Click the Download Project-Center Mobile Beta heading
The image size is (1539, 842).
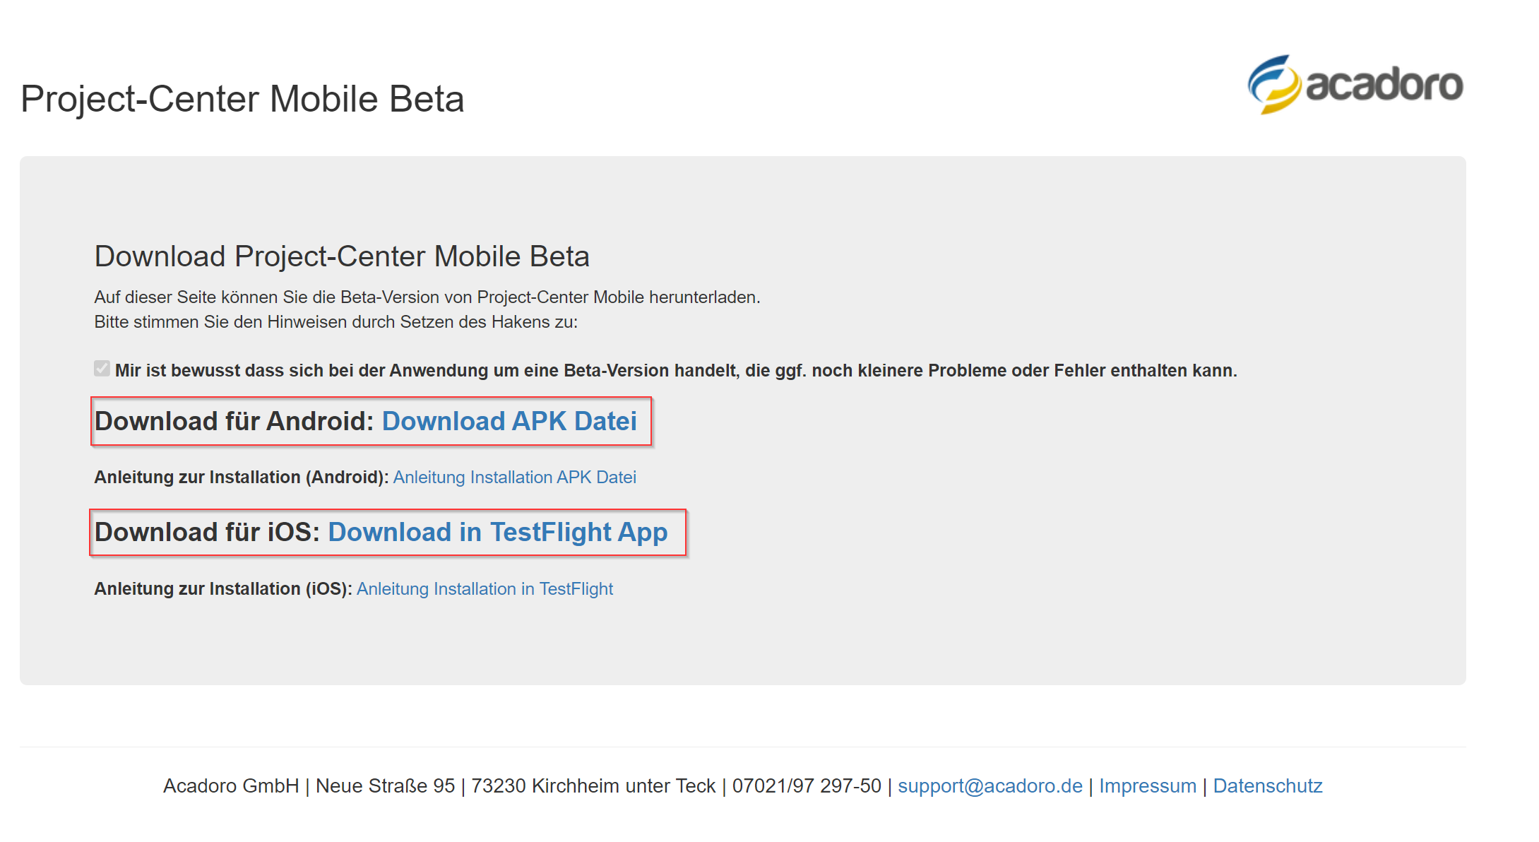pyautogui.click(x=342, y=256)
